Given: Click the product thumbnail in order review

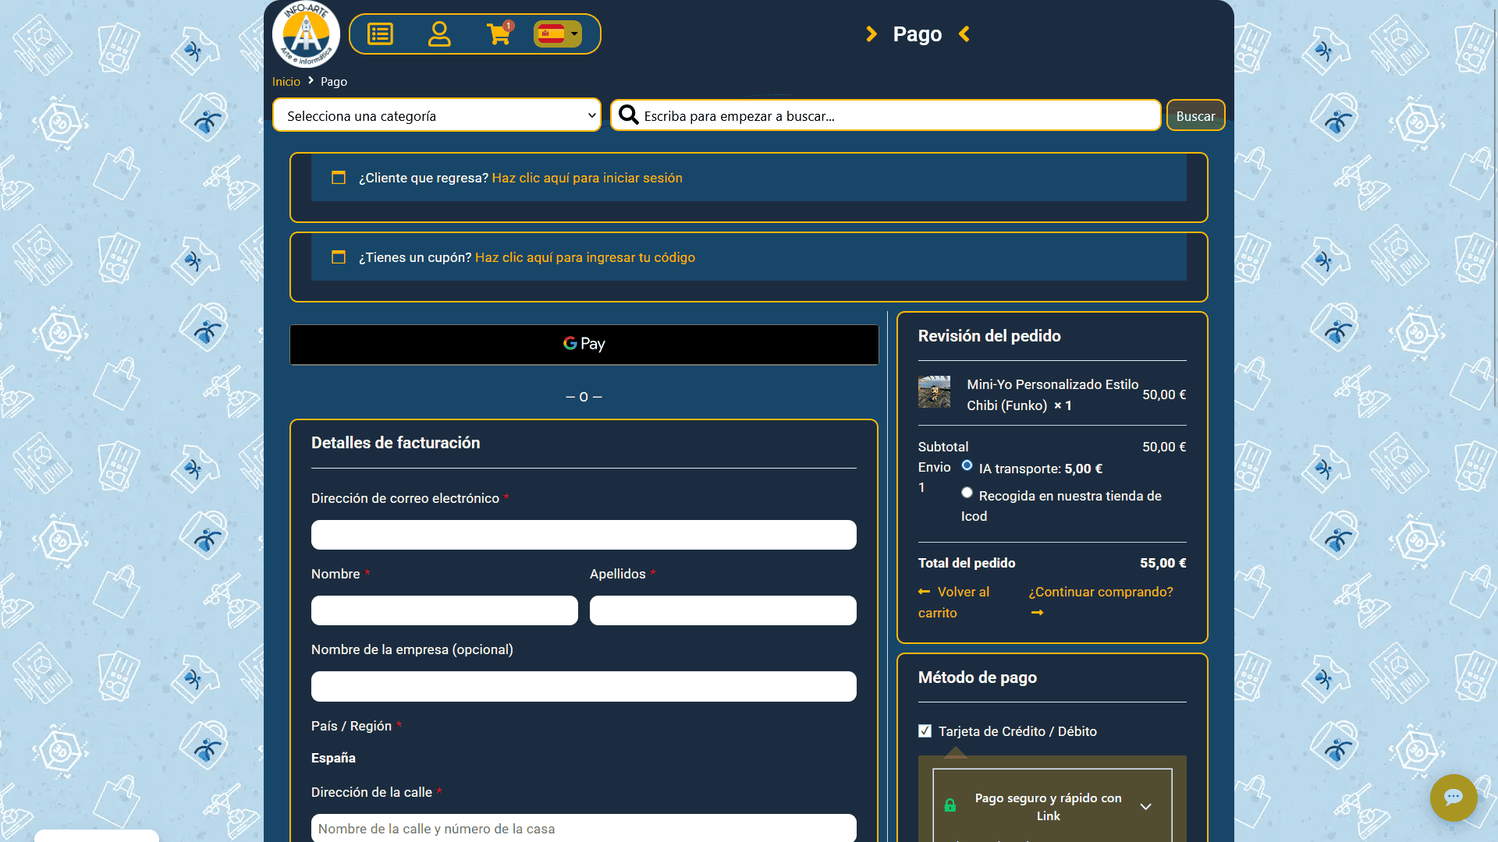Looking at the screenshot, I should [x=934, y=392].
